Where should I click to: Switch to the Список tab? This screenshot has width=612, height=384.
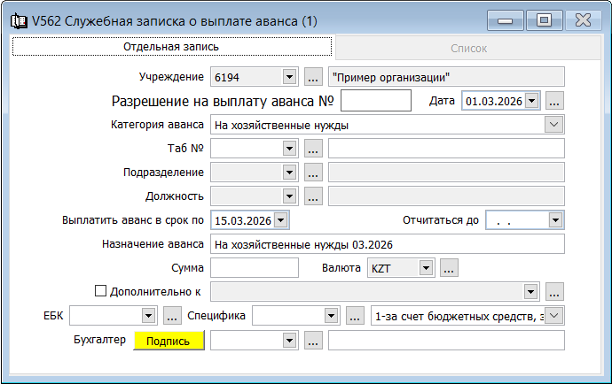pyautogui.click(x=469, y=48)
